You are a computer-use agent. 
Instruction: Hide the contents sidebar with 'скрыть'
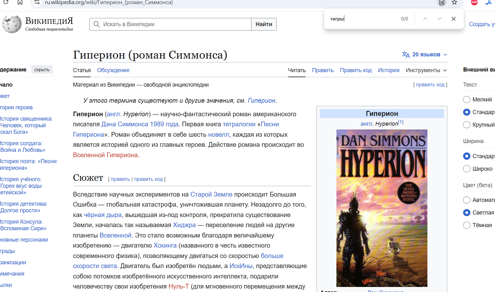(x=42, y=70)
